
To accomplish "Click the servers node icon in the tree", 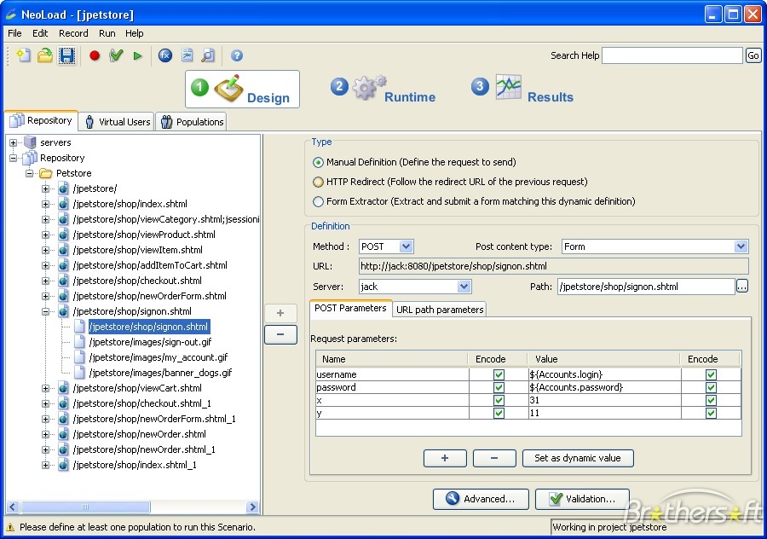I will (x=31, y=142).
